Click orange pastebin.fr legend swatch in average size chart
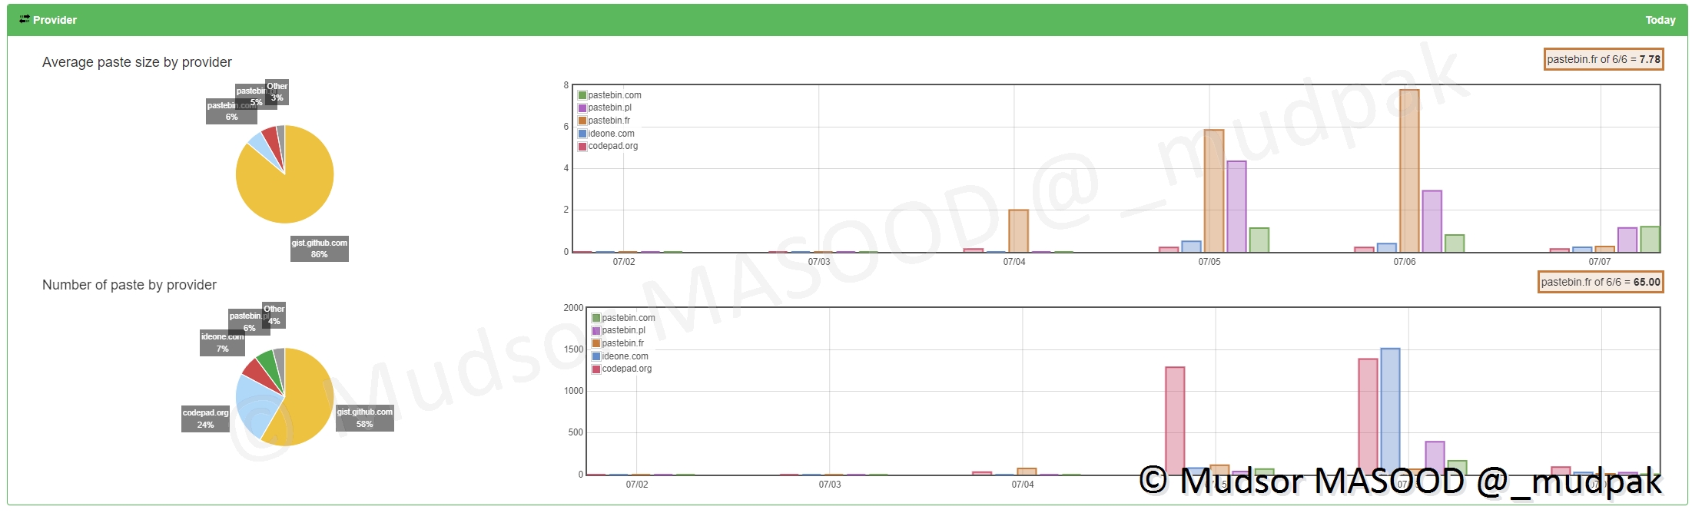 tap(582, 121)
